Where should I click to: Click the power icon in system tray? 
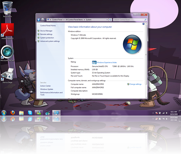(x=160, y=113)
